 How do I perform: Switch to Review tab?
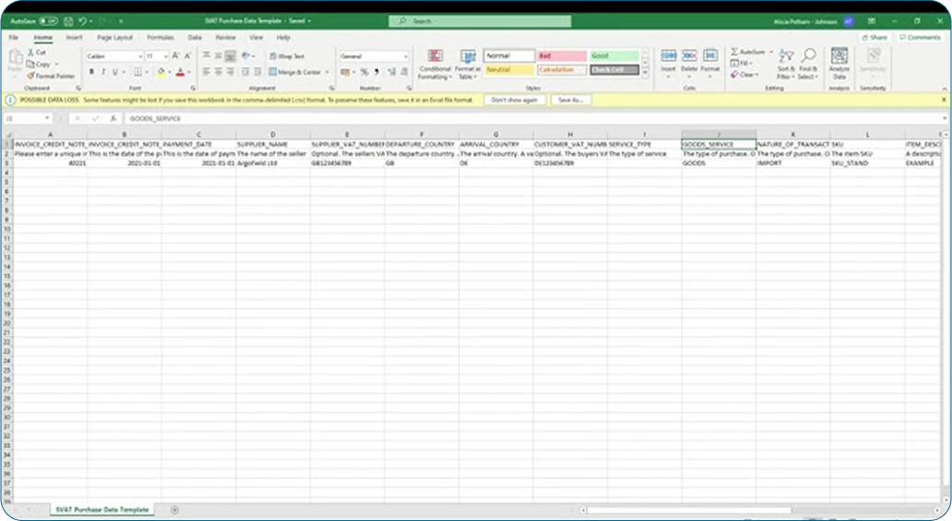click(x=225, y=38)
